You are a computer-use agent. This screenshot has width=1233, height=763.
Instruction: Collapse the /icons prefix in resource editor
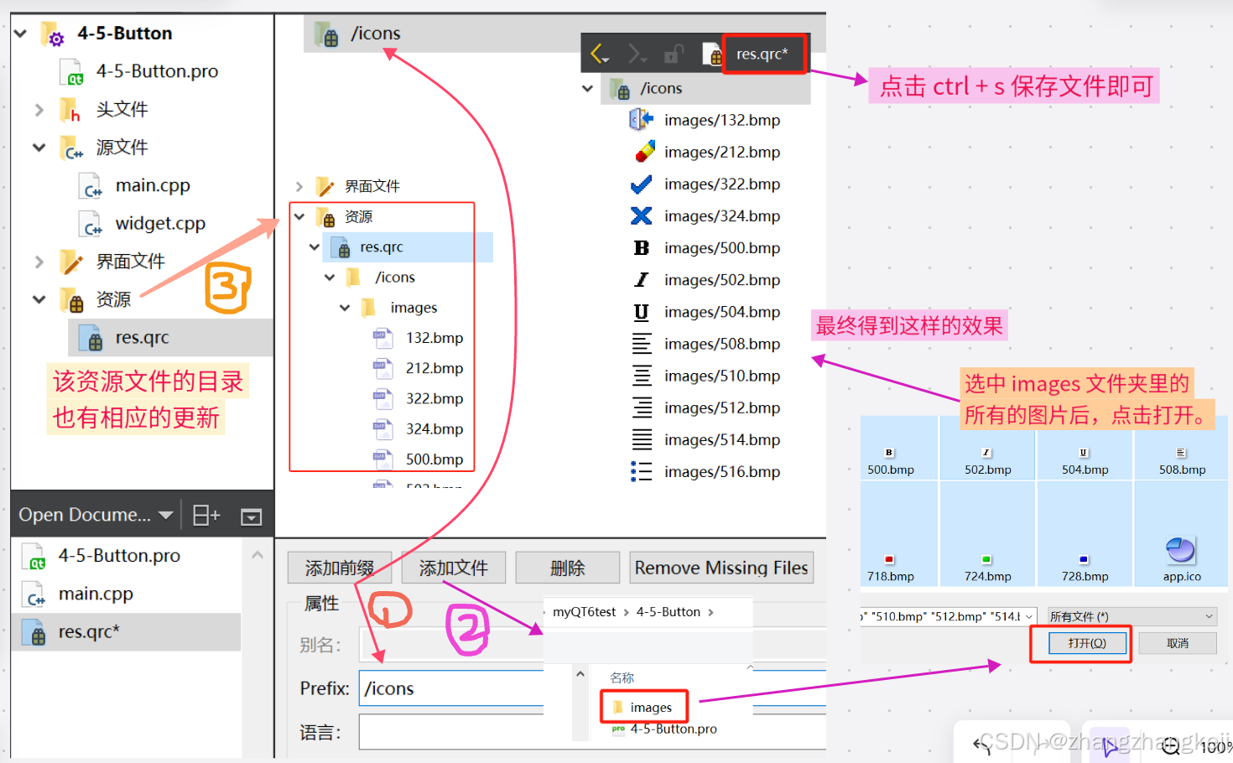588,88
